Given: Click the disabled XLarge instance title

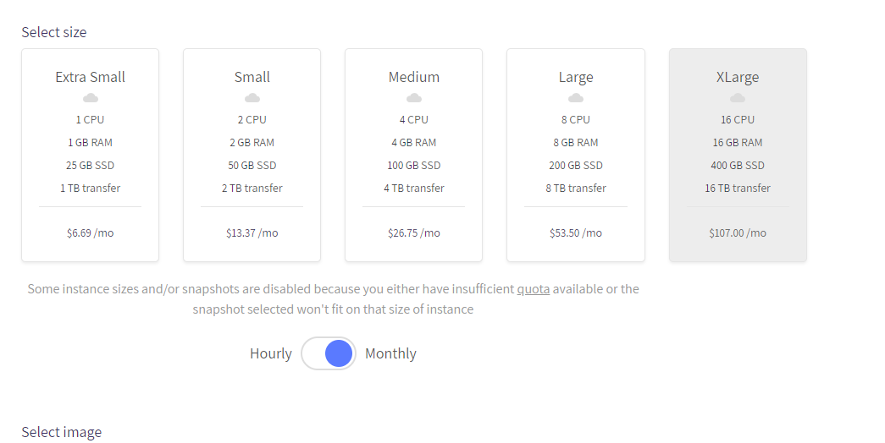Looking at the screenshot, I should (x=738, y=77).
